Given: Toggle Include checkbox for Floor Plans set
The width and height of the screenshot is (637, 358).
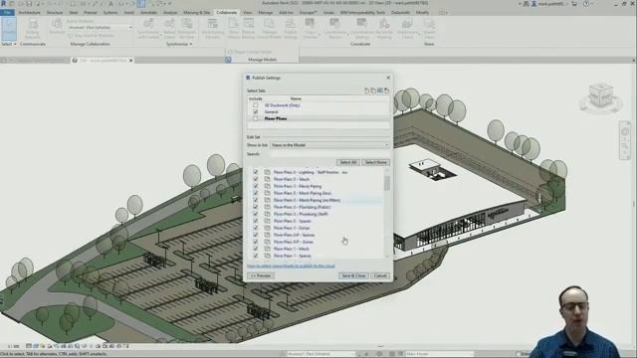Looking at the screenshot, I should [x=256, y=118].
